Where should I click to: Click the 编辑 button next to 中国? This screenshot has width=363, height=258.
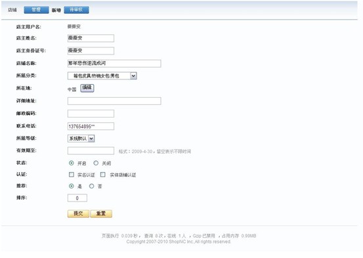[x=87, y=88]
